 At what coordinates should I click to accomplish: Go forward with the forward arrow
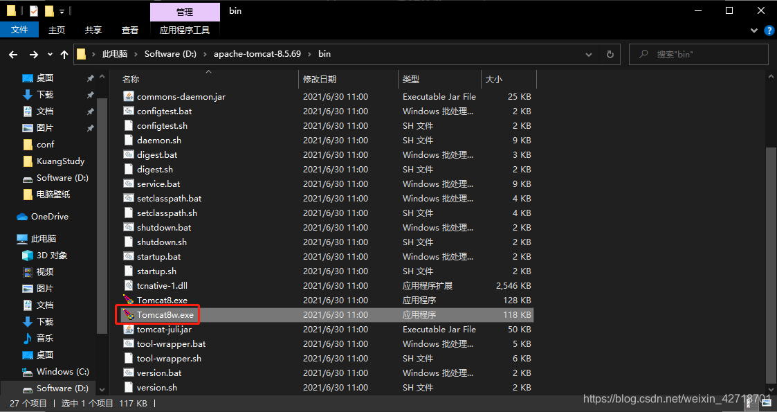pyautogui.click(x=33, y=55)
